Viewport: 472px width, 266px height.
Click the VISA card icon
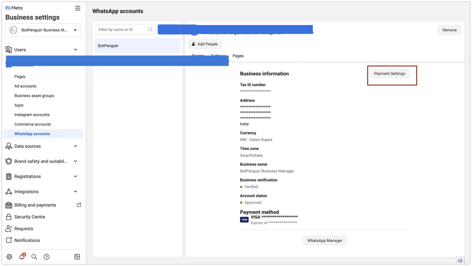244,220
